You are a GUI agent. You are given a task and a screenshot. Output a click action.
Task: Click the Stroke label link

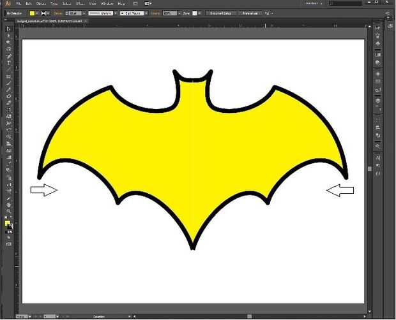pos(57,13)
